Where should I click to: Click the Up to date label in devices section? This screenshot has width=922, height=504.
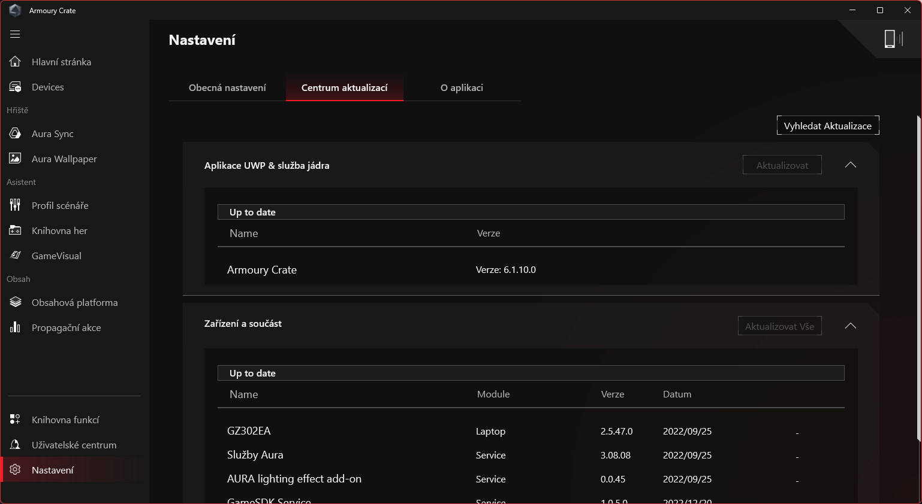click(253, 373)
